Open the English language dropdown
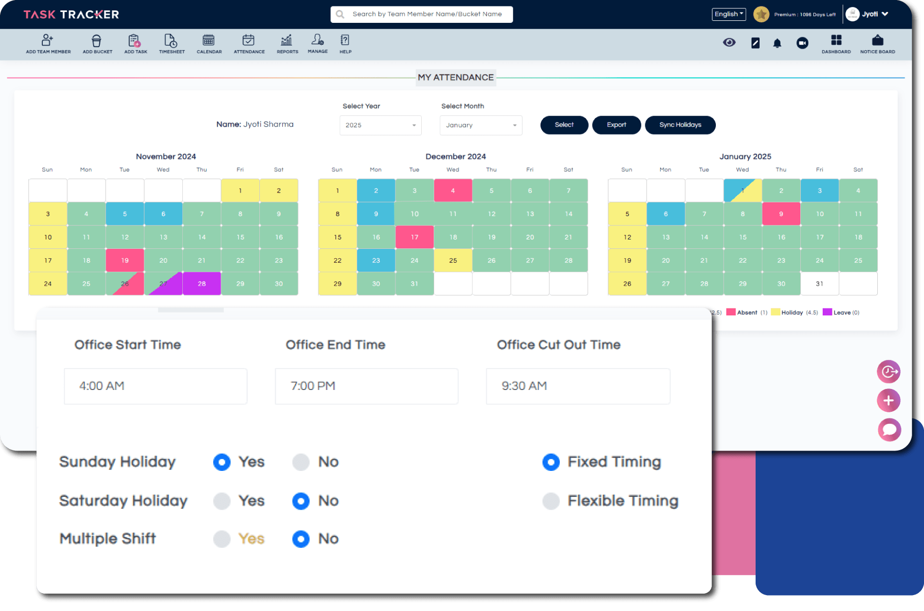 pos(729,14)
